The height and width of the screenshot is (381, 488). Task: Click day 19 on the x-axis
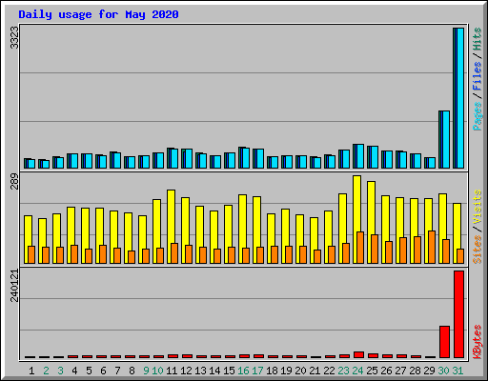tap(286, 371)
